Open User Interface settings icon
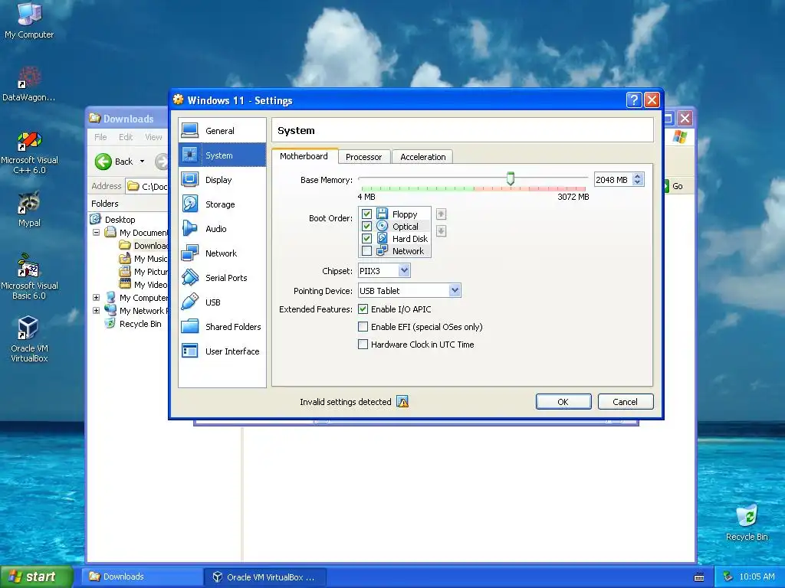Viewport: 785px width, 588px height. [x=190, y=351]
